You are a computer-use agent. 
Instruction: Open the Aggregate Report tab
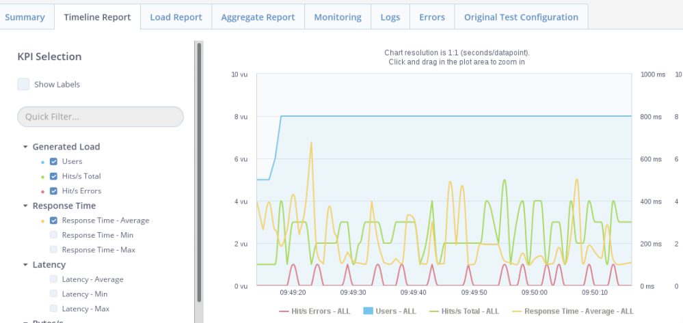[258, 17]
